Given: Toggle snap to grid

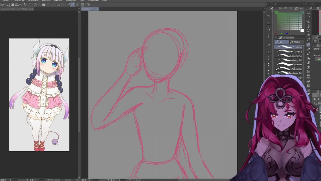Looking at the screenshot, I should coord(77,5).
